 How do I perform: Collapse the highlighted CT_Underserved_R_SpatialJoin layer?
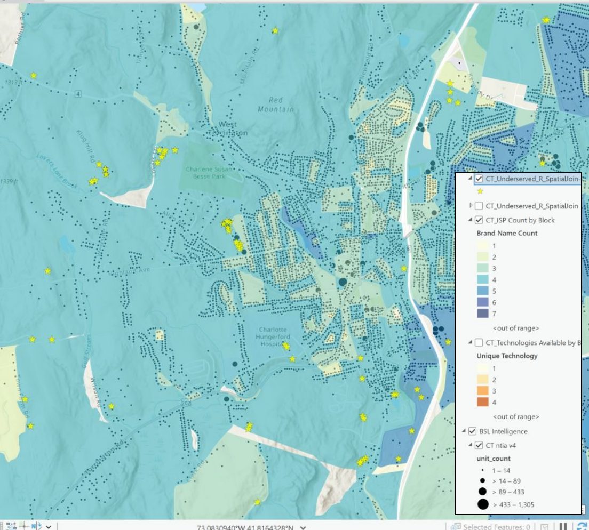click(471, 179)
